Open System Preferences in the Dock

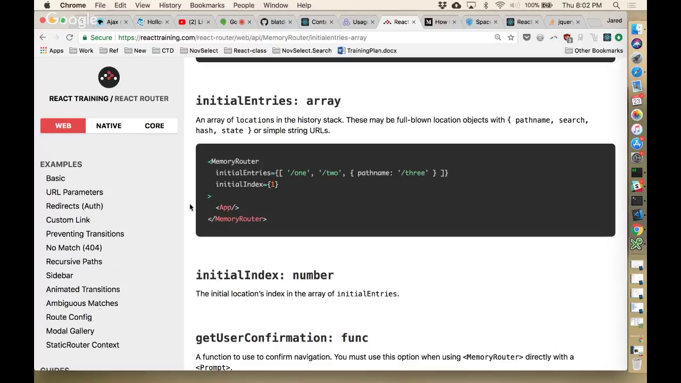pos(637,157)
